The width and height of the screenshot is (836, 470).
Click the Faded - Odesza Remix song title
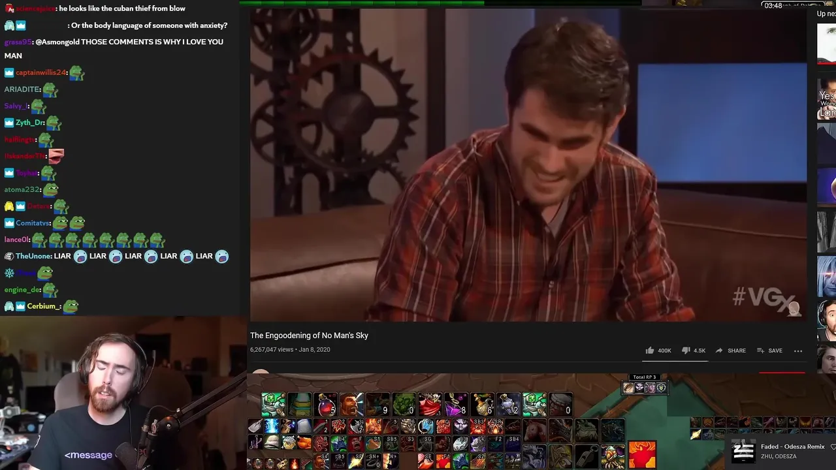click(x=792, y=447)
